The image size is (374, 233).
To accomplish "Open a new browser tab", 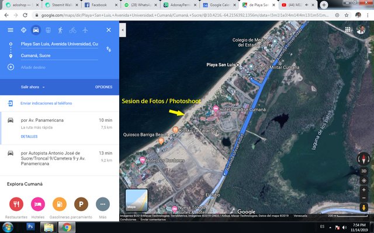I will click(x=324, y=5).
